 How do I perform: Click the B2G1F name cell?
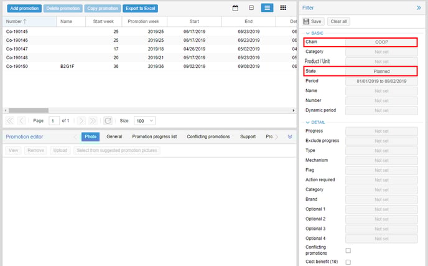67,67
